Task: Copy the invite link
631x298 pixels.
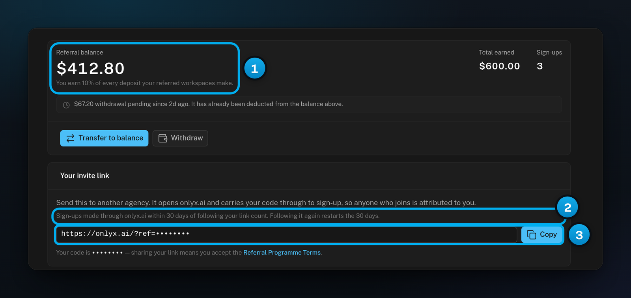Action: pyautogui.click(x=542, y=235)
